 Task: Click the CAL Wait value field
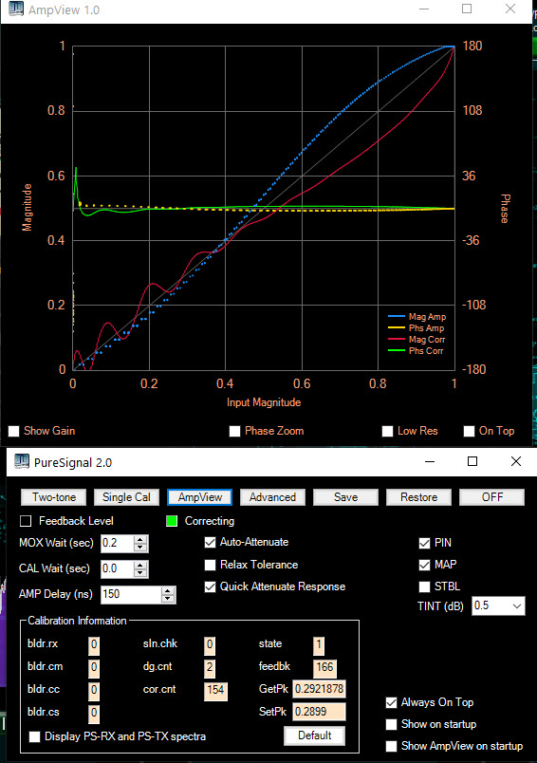118,568
